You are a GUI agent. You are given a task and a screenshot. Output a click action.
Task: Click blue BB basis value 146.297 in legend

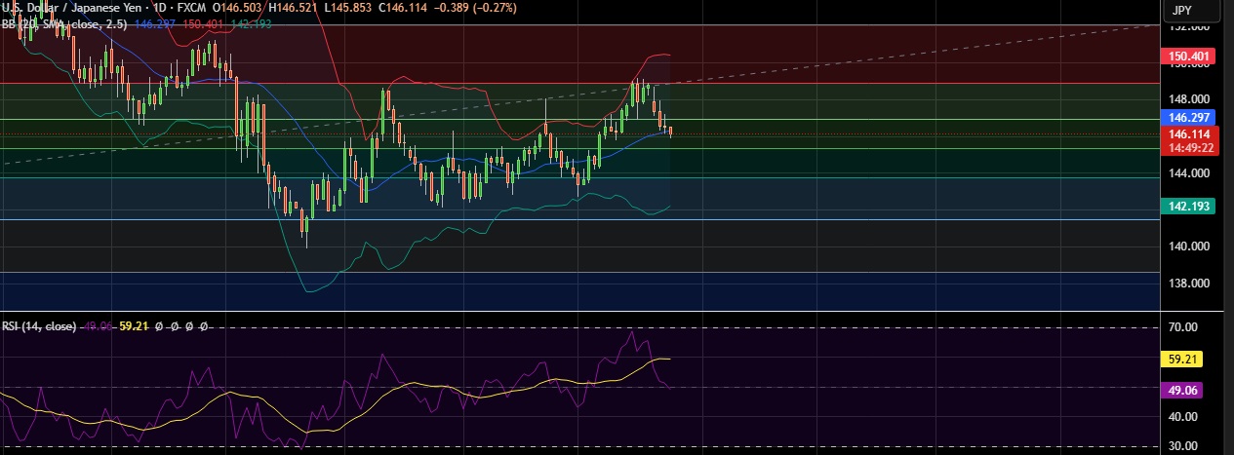159,22
